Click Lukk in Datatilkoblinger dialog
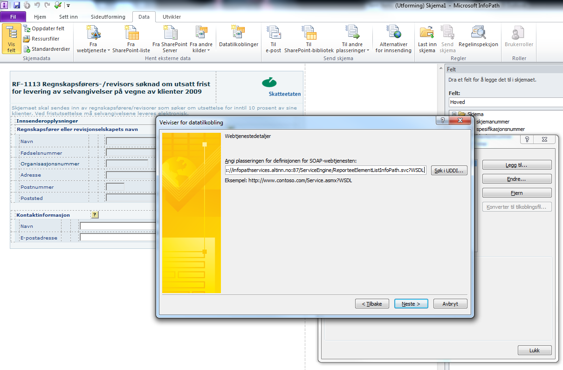563x370 pixels. (x=535, y=350)
